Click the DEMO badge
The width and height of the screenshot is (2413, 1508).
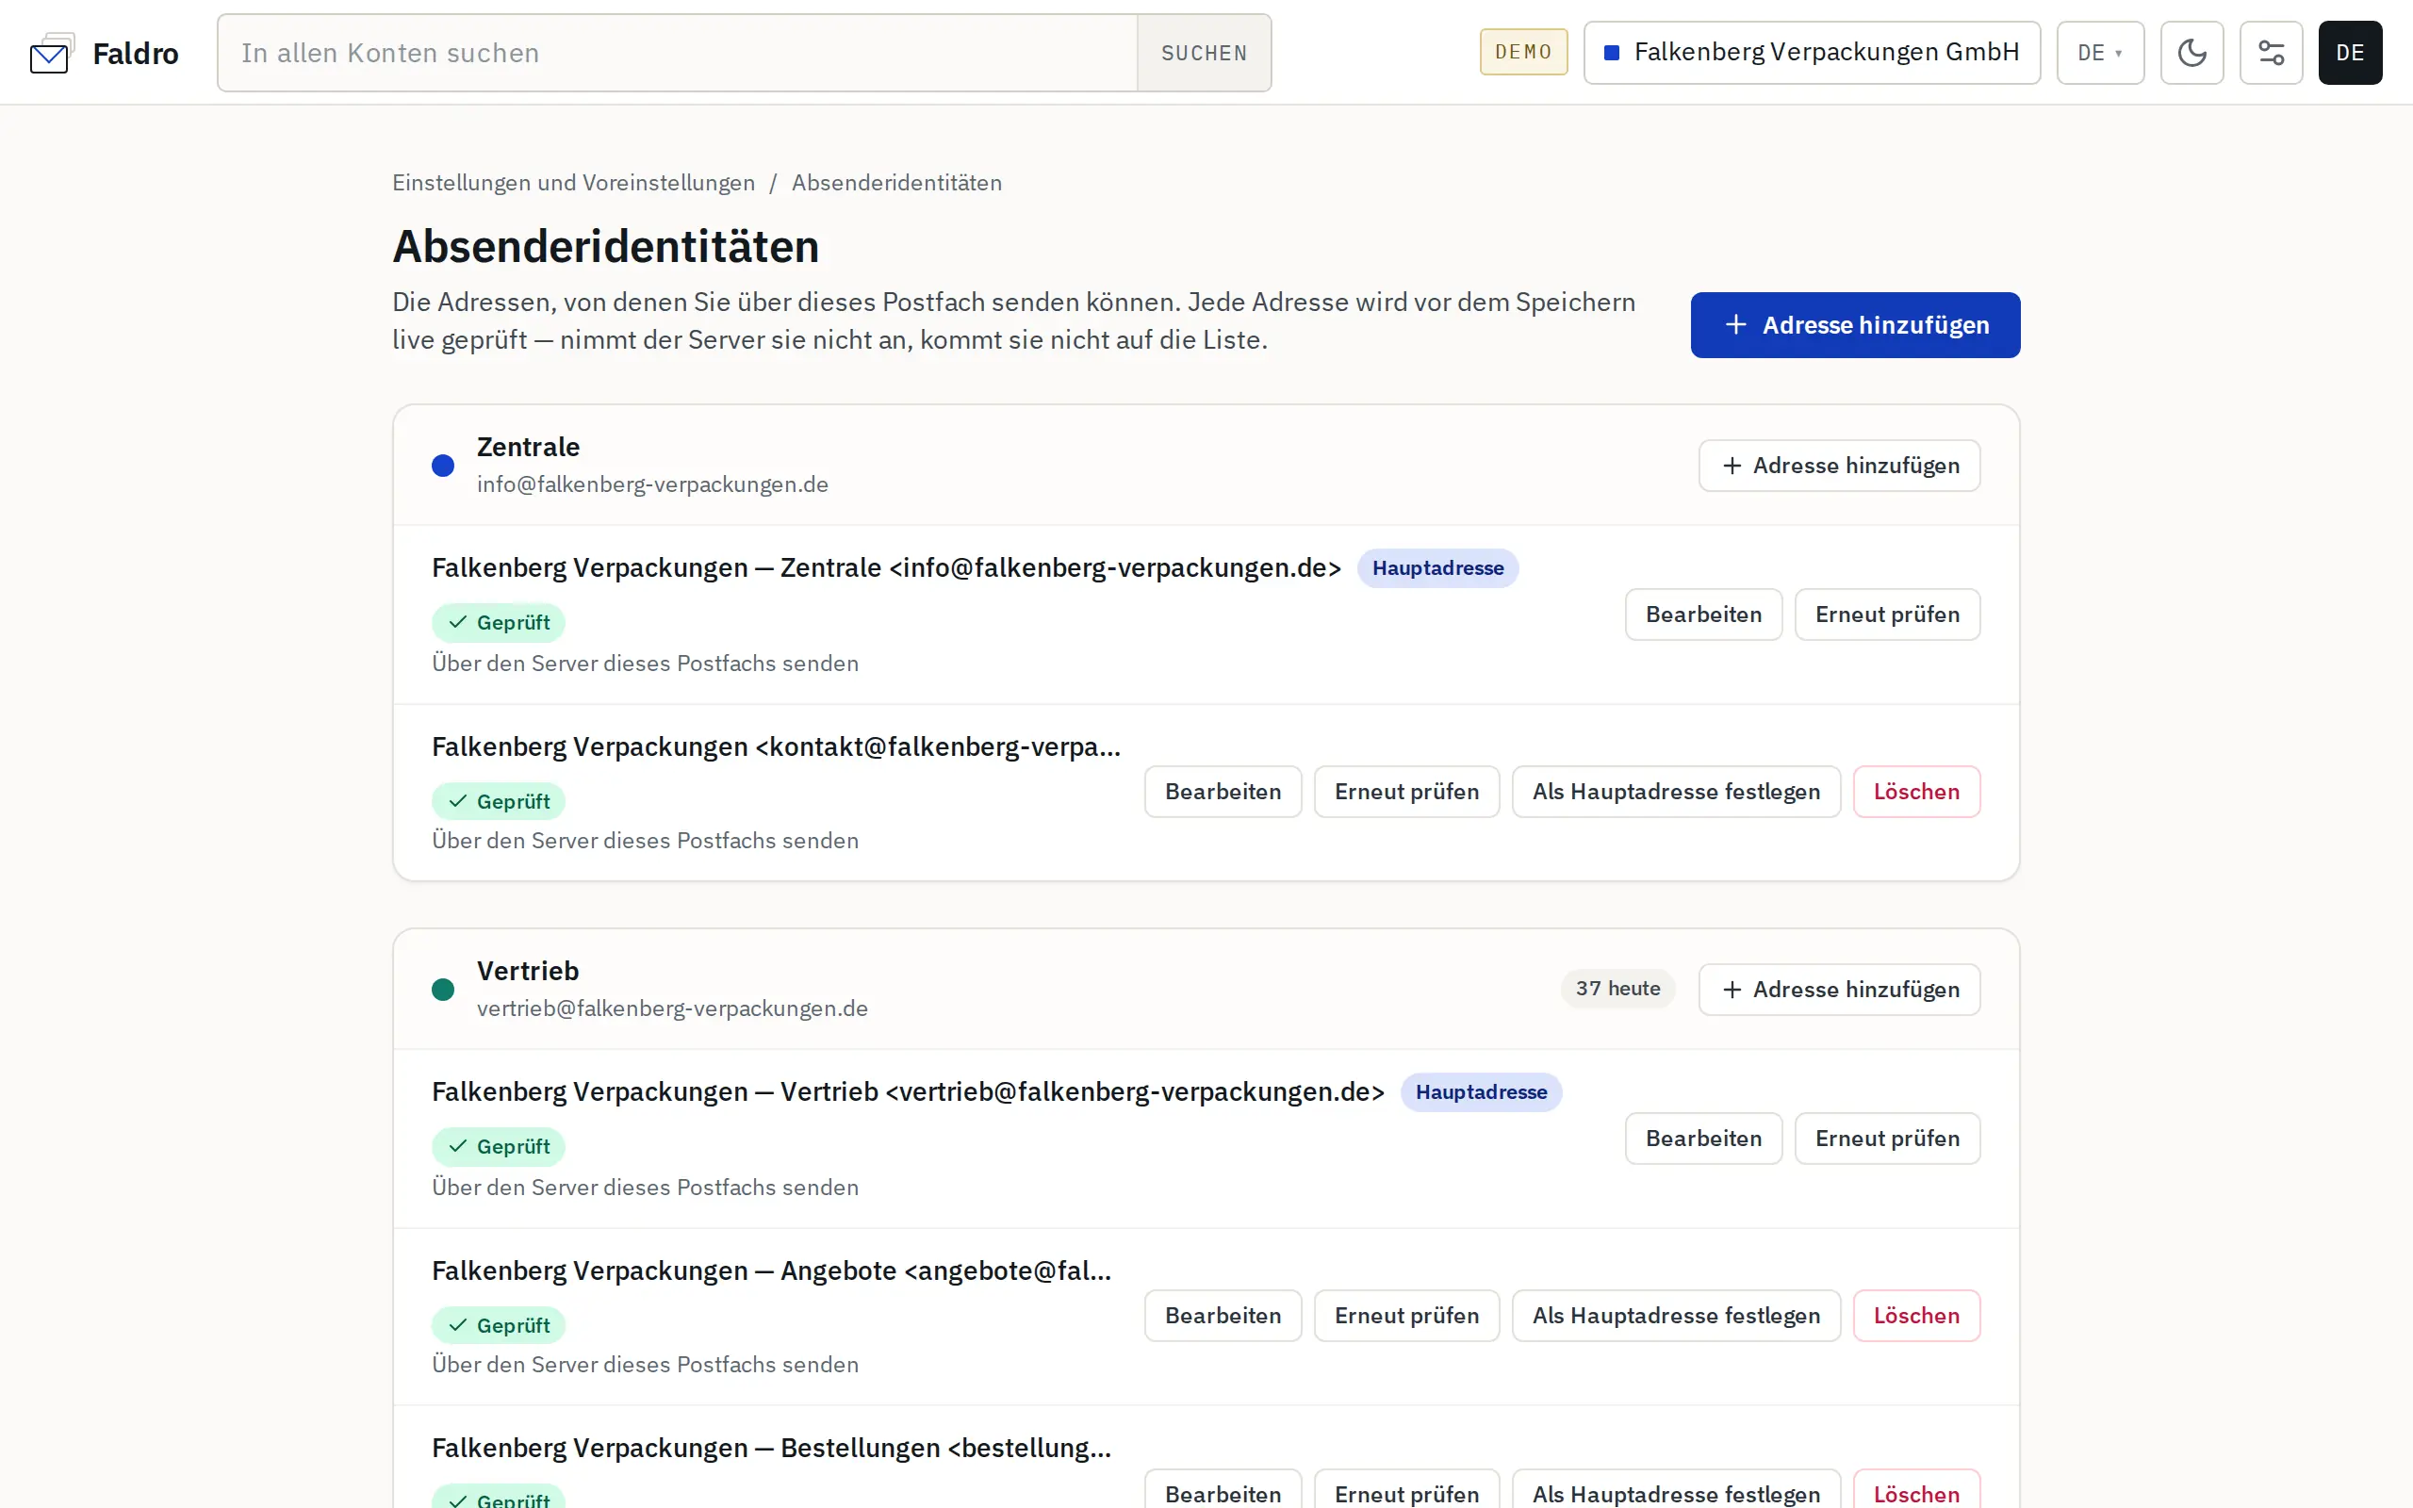(x=1522, y=52)
